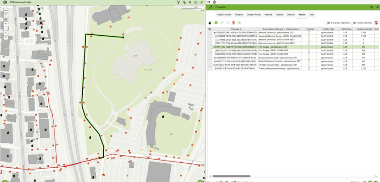Image resolution: width=380 pixels, height=182 pixels.
Task: Click the locate target icon on map
Action: [5, 19]
